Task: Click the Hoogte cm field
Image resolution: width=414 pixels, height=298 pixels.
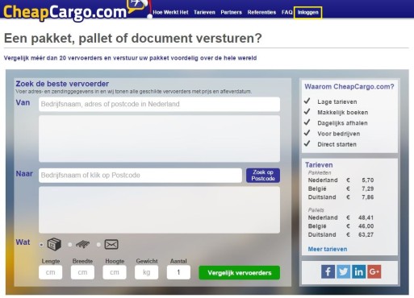Action: pos(115,272)
